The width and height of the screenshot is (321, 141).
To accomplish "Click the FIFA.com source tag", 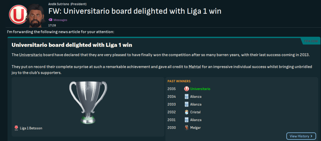I will 310,41.
